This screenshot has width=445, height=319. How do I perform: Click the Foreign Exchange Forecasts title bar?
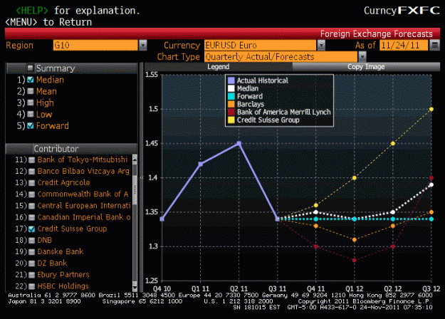[222, 33]
